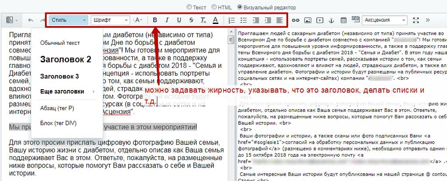447x181 pixels.
Task: Decrease paragraph indent
Action: click(268, 20)
